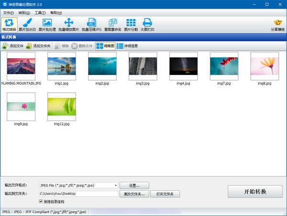This screenshot has height=216, width=287.
Task: Click the output folder path field
Action: coord(78,194)
